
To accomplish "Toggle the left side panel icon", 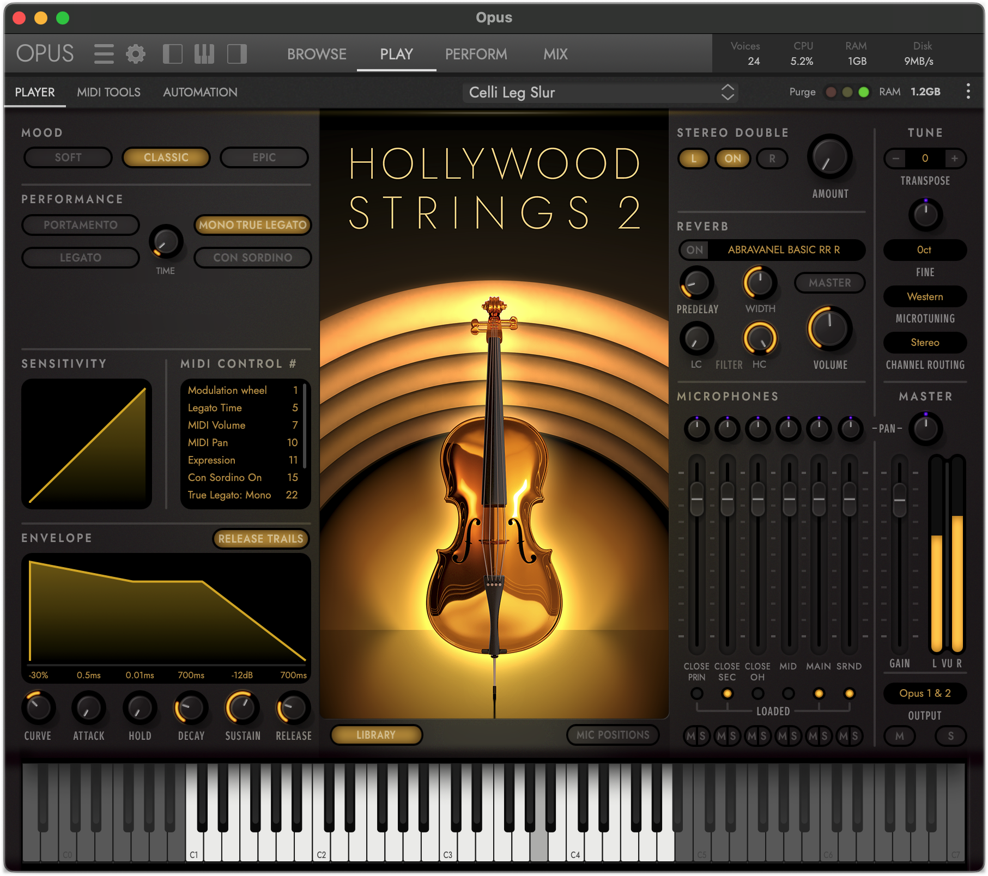I will point(173,53).
